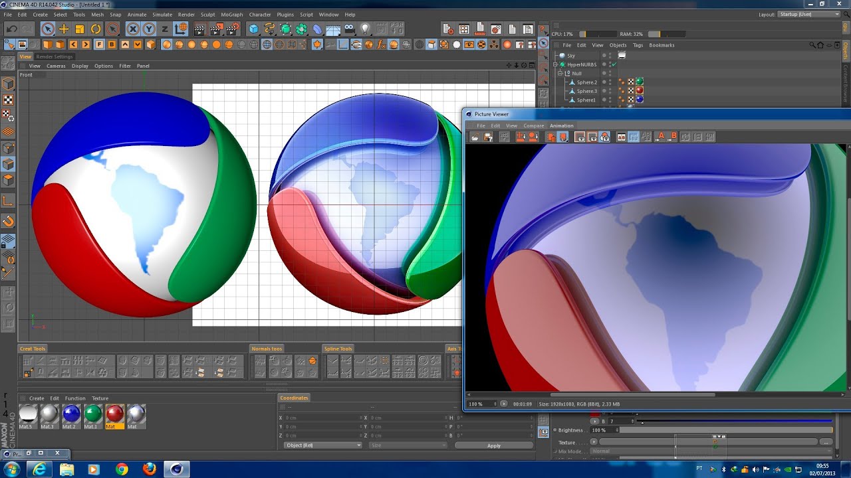Collapse the Null object tree node
The width and height of the screenshot is (851, 478).
click(560, 73)
